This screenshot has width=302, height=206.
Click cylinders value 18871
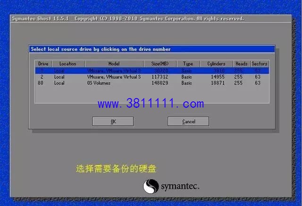(x=218, y=83)
